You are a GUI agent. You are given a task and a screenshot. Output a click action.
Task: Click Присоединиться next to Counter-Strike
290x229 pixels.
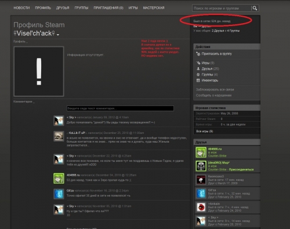[x=241, y=169]
